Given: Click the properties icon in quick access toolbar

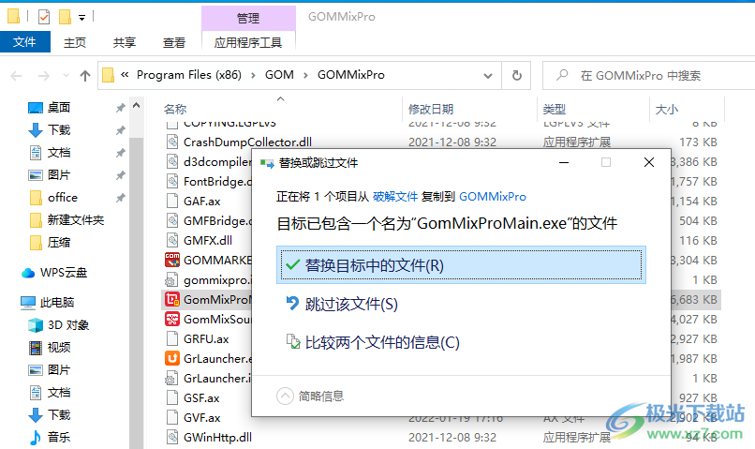Looking at the screenshot, I should coord(44,18).
